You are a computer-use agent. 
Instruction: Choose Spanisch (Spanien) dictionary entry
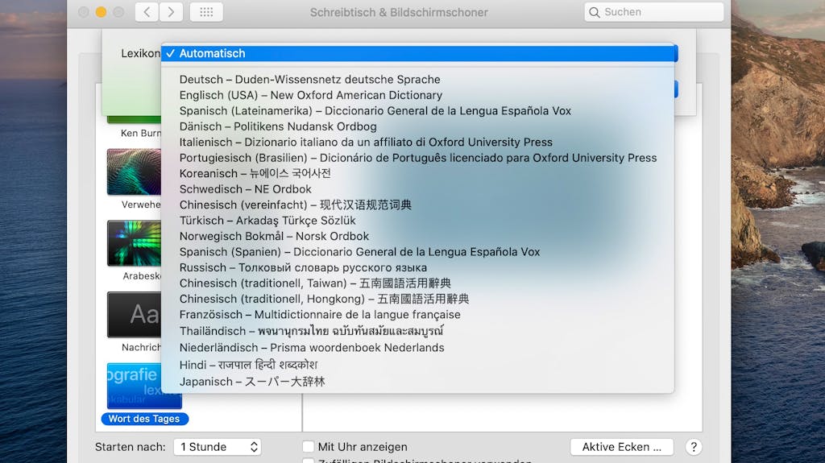point(418,252)
